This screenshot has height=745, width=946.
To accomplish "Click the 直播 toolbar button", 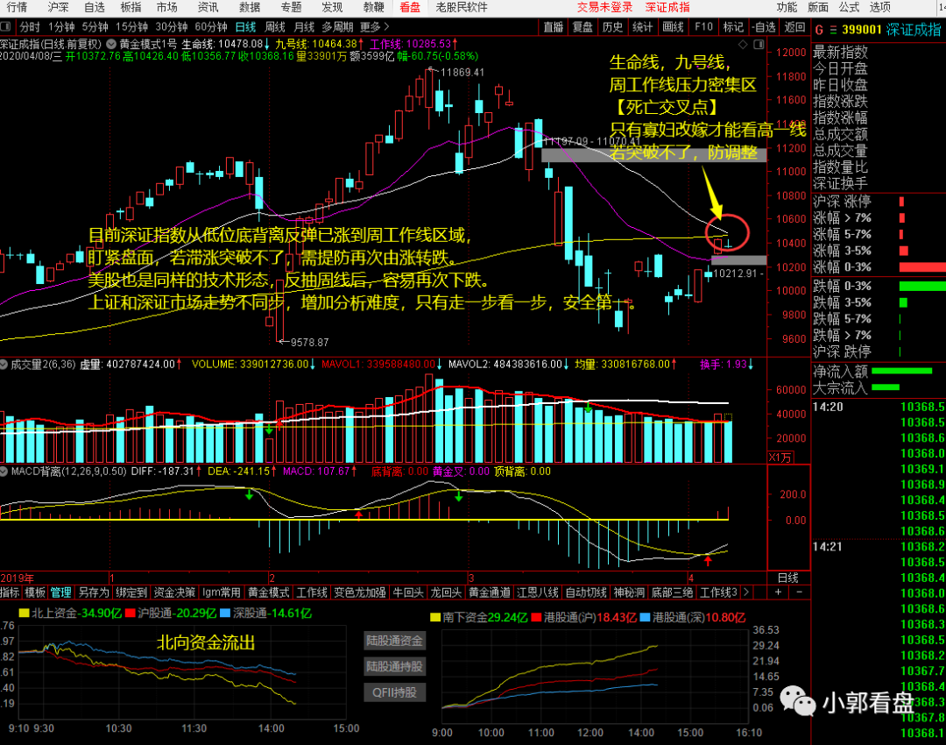I will pos(554,26).
